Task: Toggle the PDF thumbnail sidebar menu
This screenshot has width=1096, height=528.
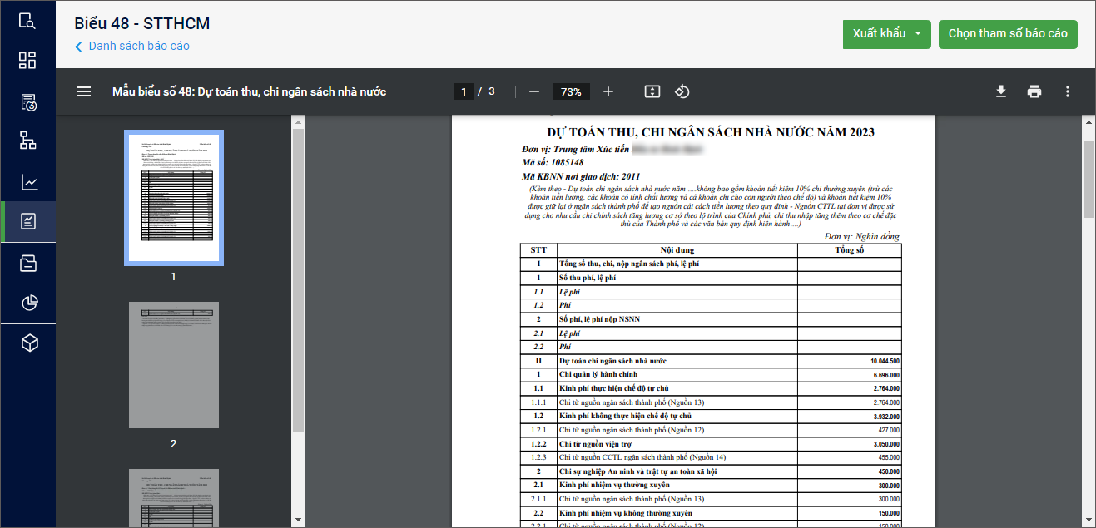Action: click(84, 91)
